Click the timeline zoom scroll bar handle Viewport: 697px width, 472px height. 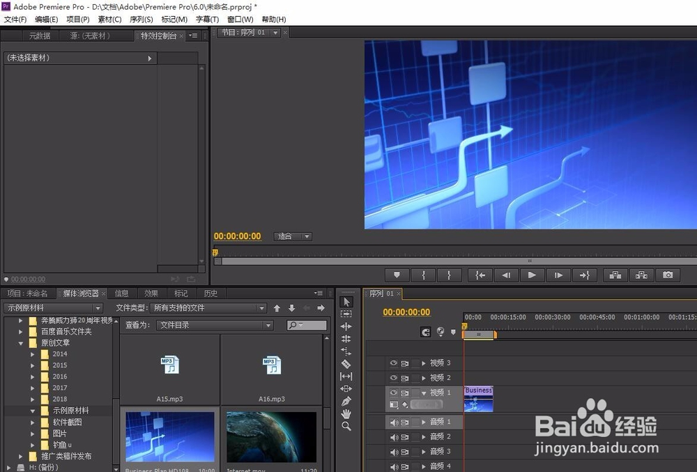[479, 334]
